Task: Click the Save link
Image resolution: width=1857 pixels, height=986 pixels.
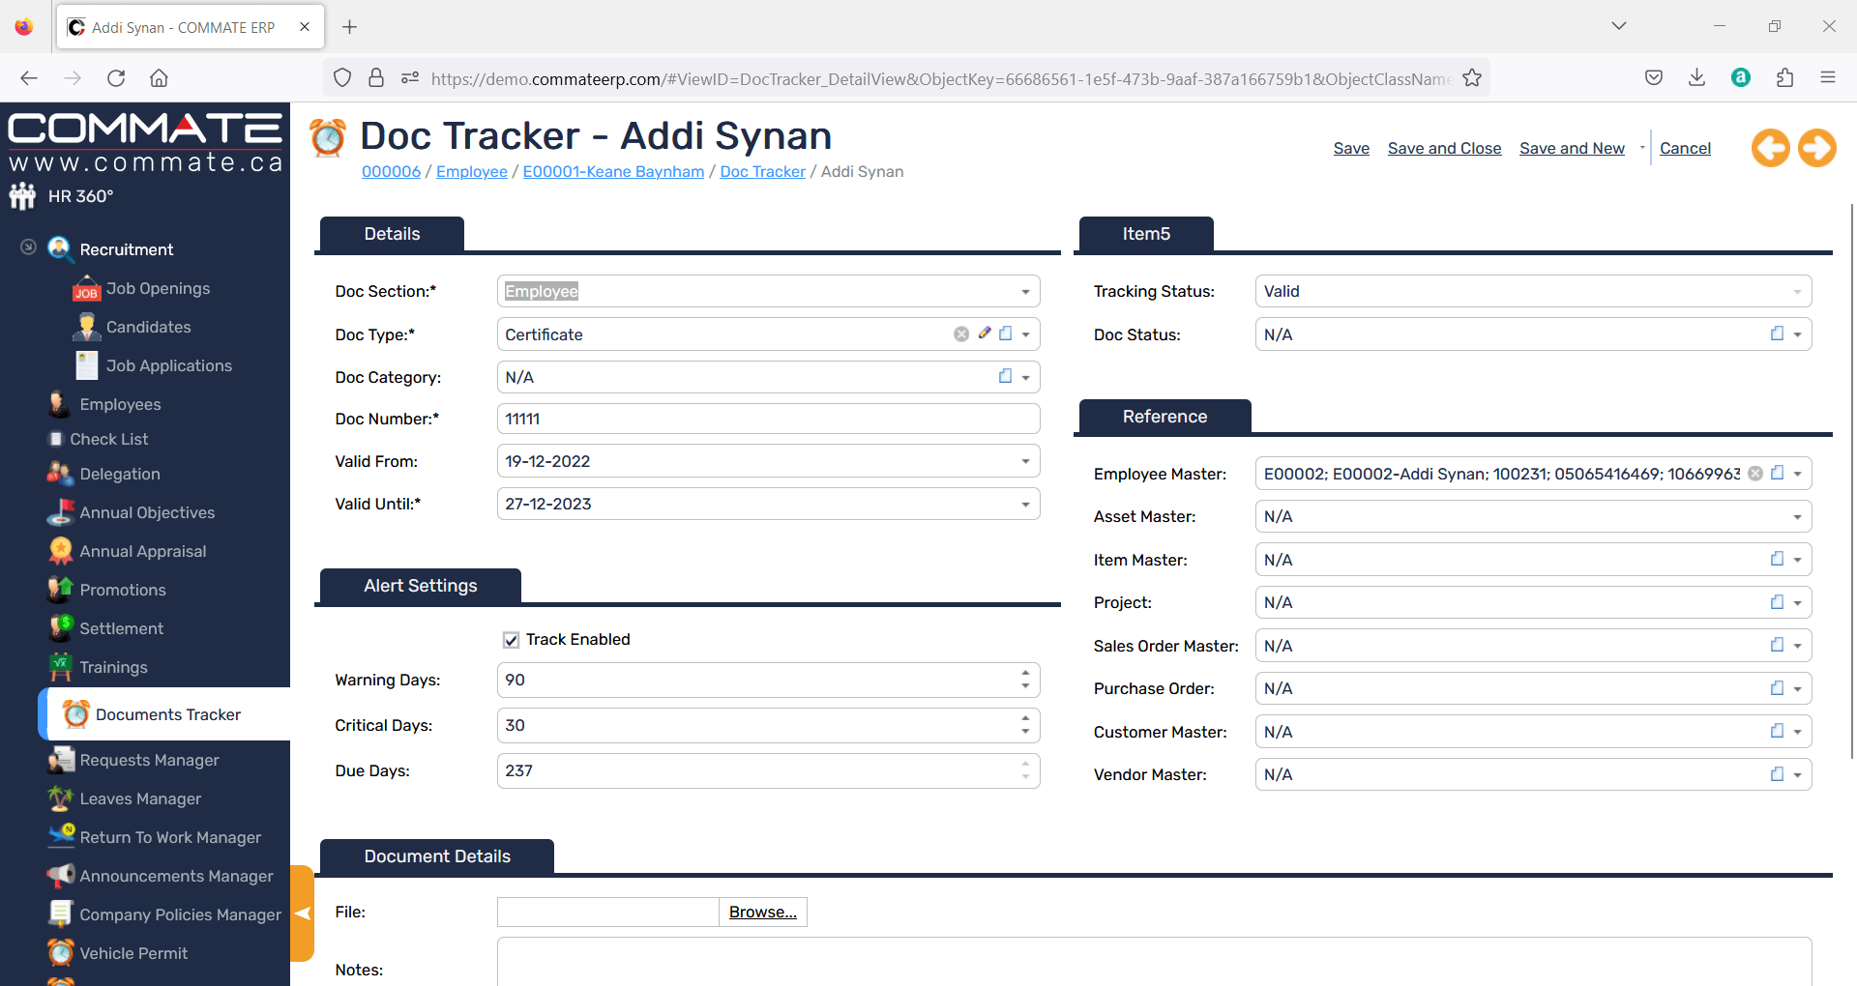Action: (x=1351, y=148)
